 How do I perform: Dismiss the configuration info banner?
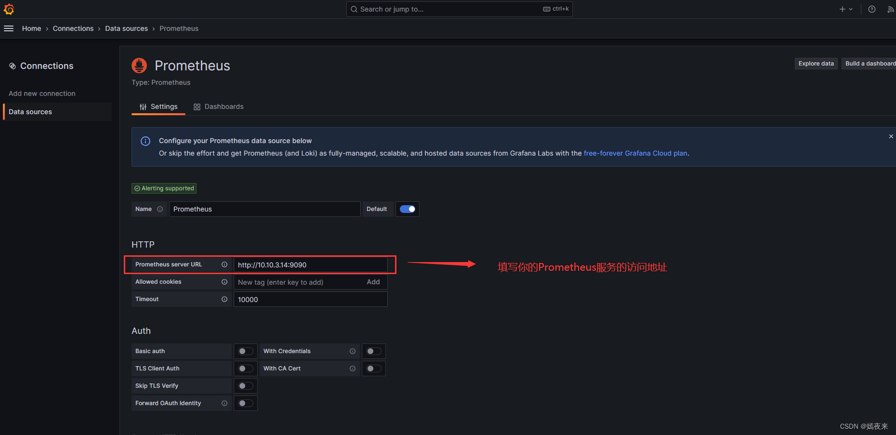891,136
